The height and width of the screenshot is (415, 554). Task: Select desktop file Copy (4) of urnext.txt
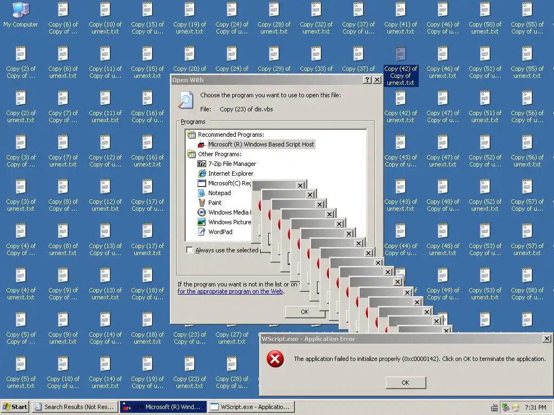coord(21,284)
